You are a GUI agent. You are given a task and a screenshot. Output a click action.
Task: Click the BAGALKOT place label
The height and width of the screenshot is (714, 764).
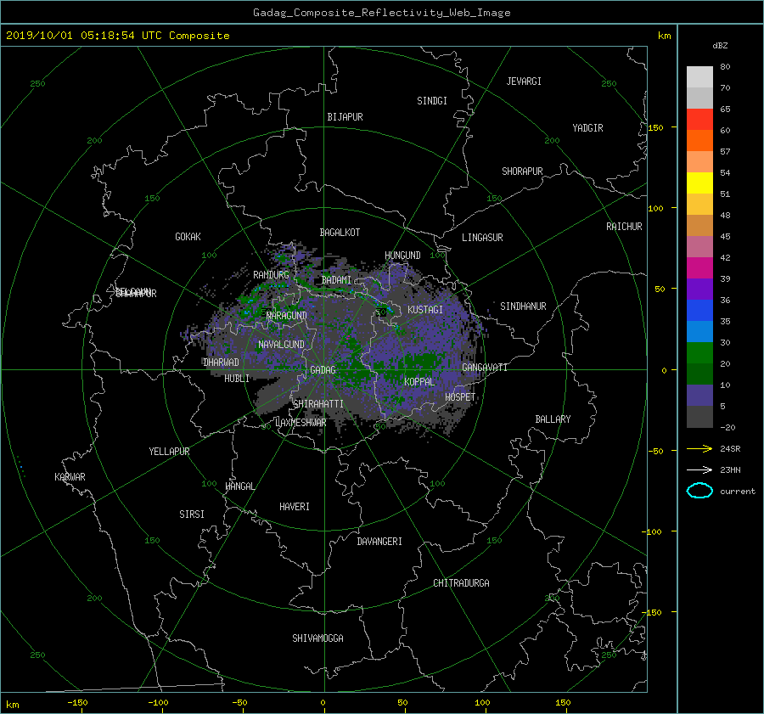tap(340, 233)
